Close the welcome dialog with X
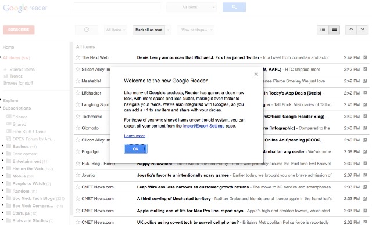 click(256, 74)
